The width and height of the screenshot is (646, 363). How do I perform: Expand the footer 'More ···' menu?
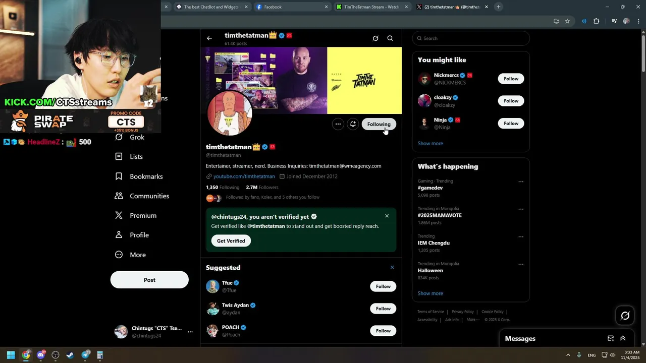[x=473, y=320]
